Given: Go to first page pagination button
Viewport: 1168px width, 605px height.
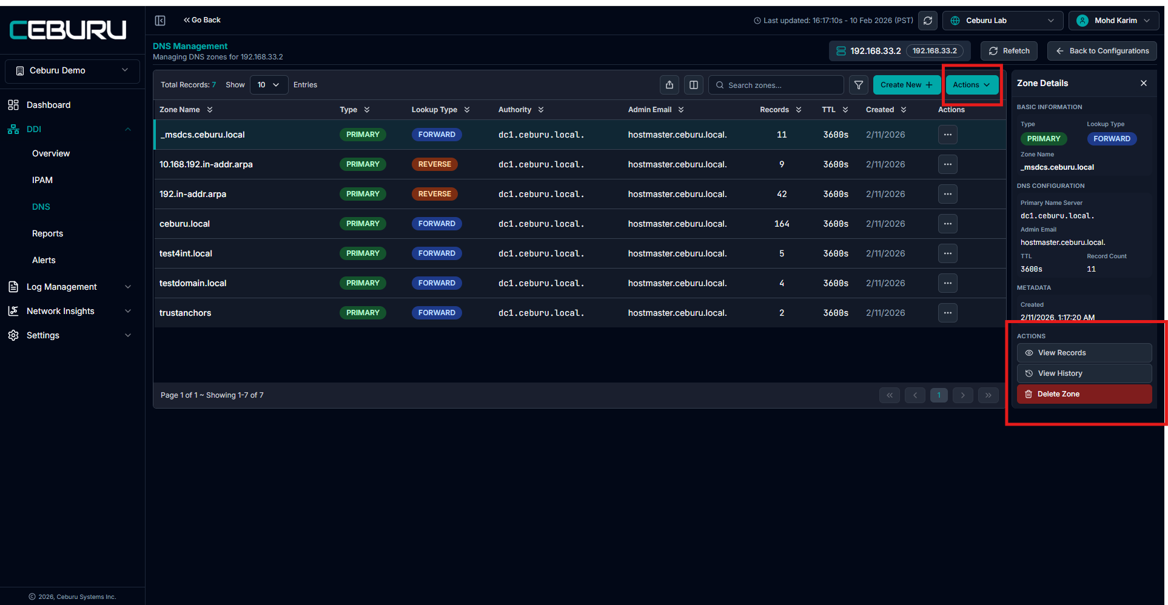Looking at the screenshot, I should [x=890, y=395].
